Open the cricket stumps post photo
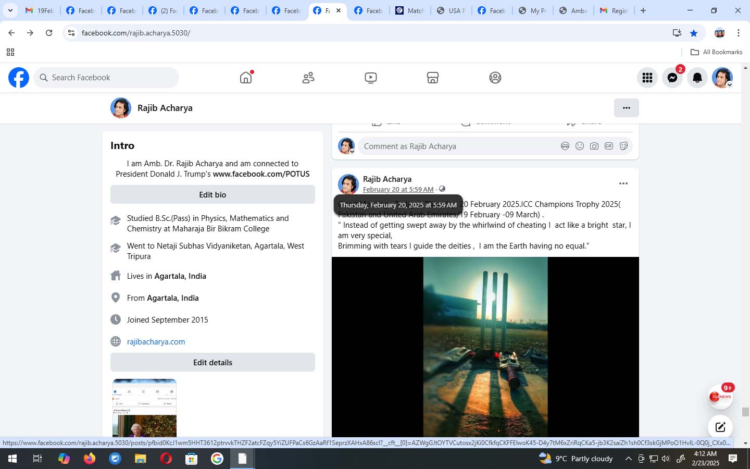 485,347
